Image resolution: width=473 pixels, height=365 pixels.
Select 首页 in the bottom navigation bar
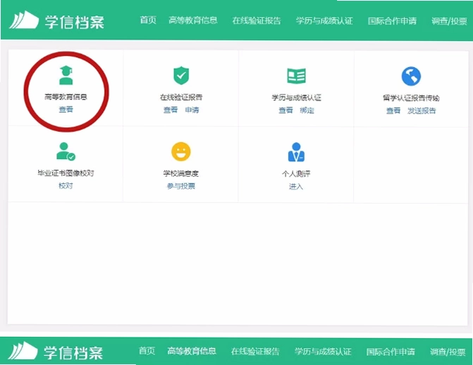(147, 351)
